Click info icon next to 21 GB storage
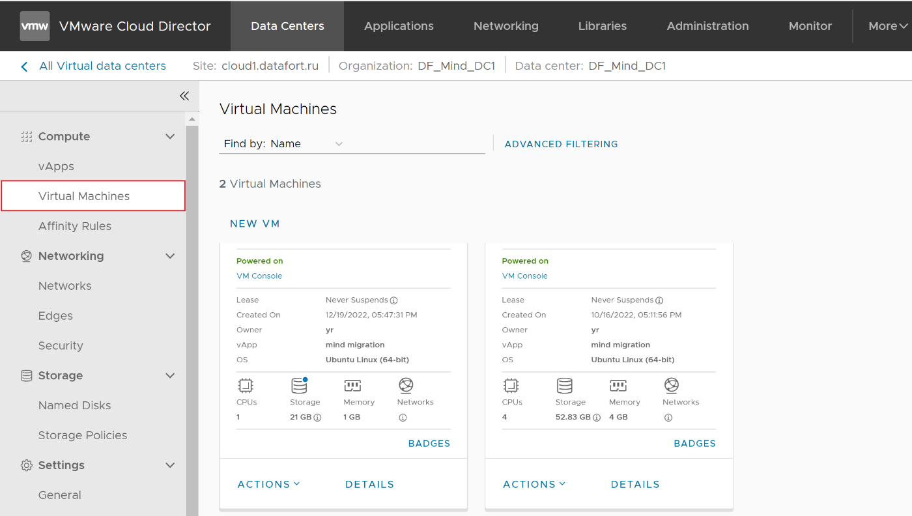Viewport: 912px width, 516px height. click(x=318, y=418)
